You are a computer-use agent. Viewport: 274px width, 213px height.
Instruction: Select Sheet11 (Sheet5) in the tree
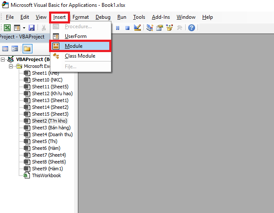pyautogui.click(x=50, y=87)
